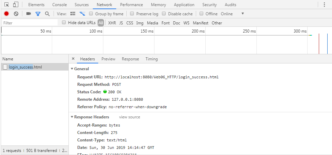Toggle the filter funnel icon
The width and height of the screenshot is (332, 155).
pyautogui.click(x=38, y=14)
